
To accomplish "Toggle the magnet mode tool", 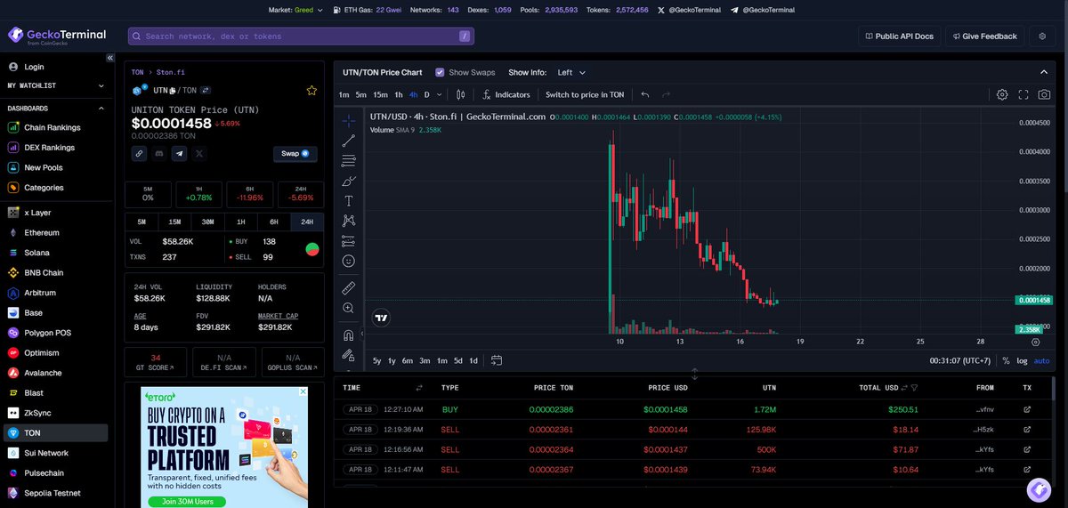I will [x=349, y=335].
